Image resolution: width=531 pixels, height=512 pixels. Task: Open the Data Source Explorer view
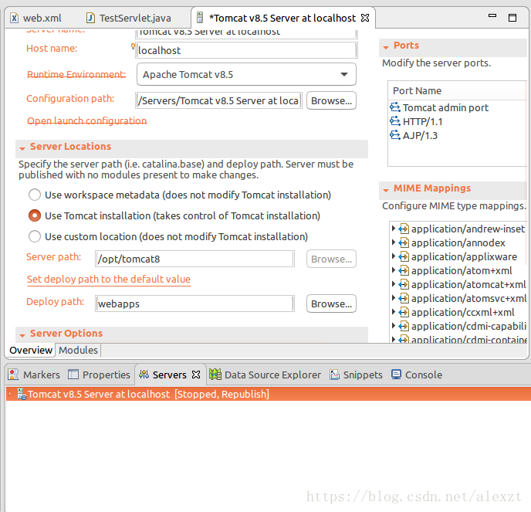coord(265,375)
